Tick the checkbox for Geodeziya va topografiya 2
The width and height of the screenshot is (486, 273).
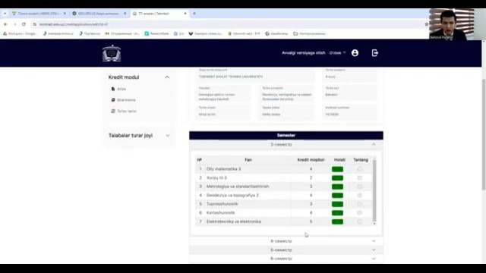tap(359, 196)
